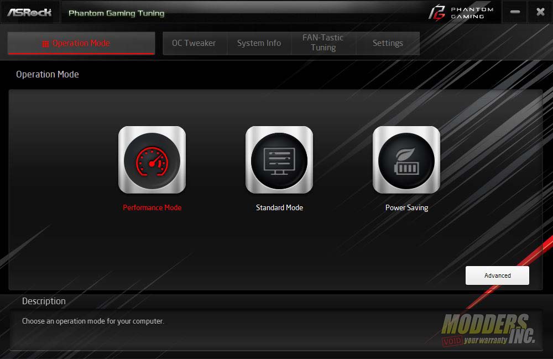The image size is (553, 359).
Task: Click the Standard Mode text label
Action: tap(279, 208)
